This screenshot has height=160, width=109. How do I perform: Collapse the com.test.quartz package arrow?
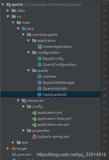[23, 35]
